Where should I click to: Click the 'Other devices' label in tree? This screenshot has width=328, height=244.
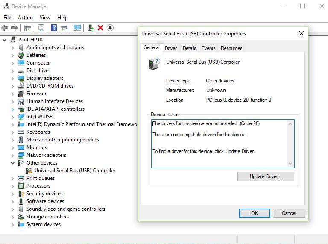tap(42, 163)
